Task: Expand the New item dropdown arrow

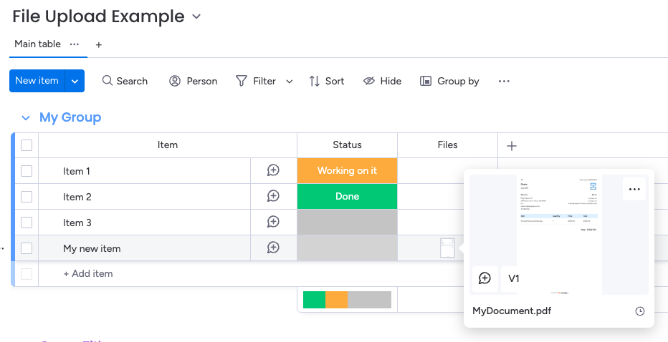Action: point(75,82)
